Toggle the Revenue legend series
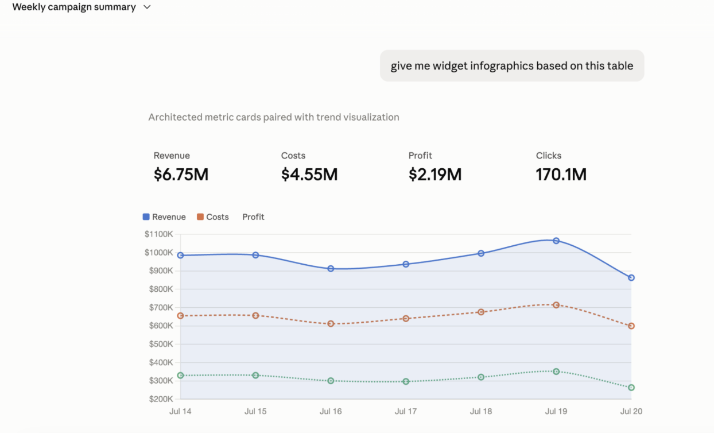Screen dimensions: 714x433 click(164, 217)
